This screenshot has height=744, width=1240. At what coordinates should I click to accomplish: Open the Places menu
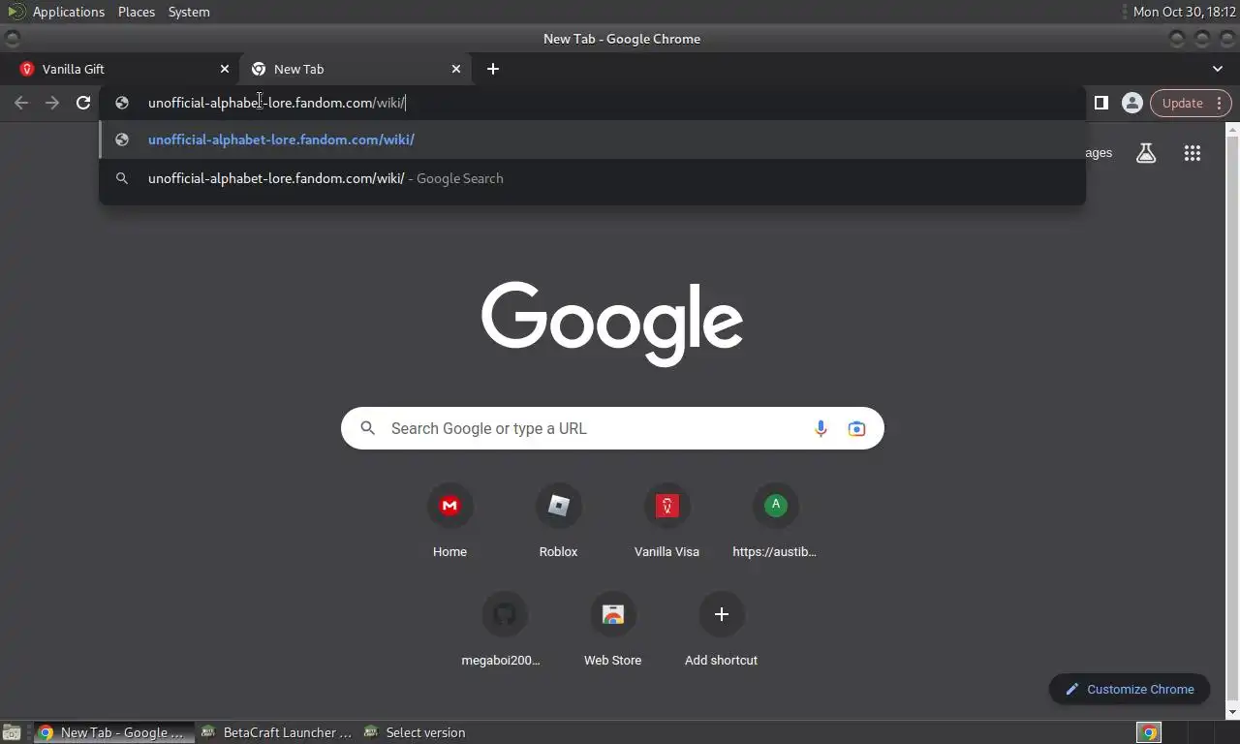point(137,12)
